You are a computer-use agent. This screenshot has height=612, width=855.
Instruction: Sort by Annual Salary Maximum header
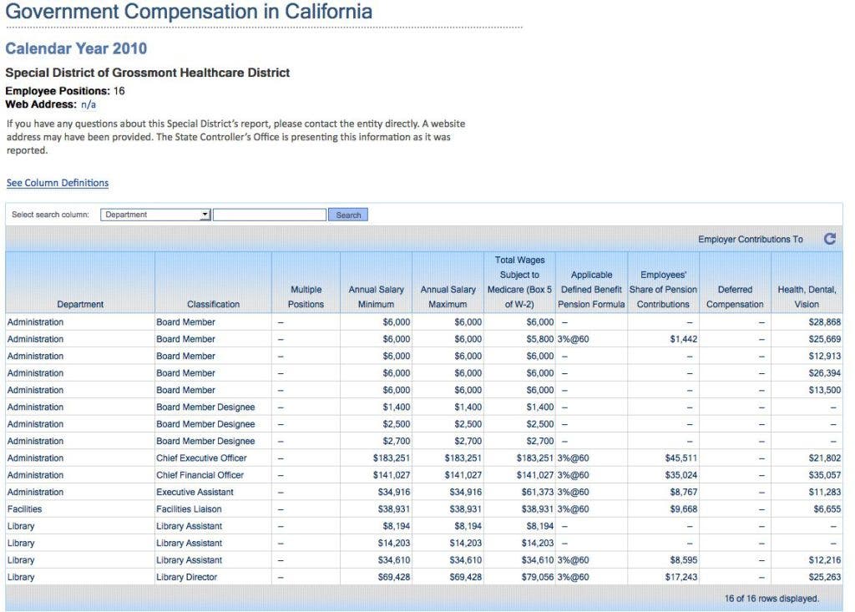pyautogui.click(x=448, y=296)
